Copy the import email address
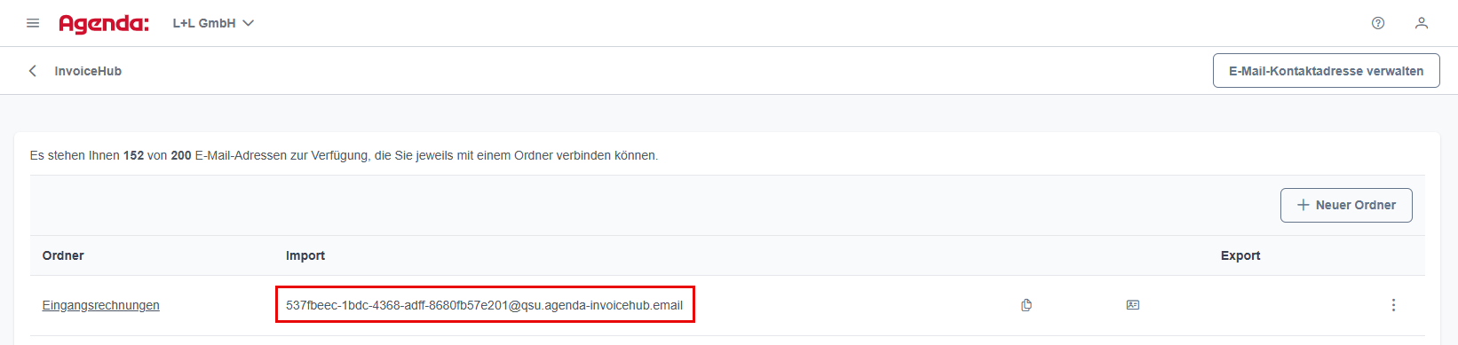The width and height of the screenshot is (1458, 345). [x=1026, y=305]
